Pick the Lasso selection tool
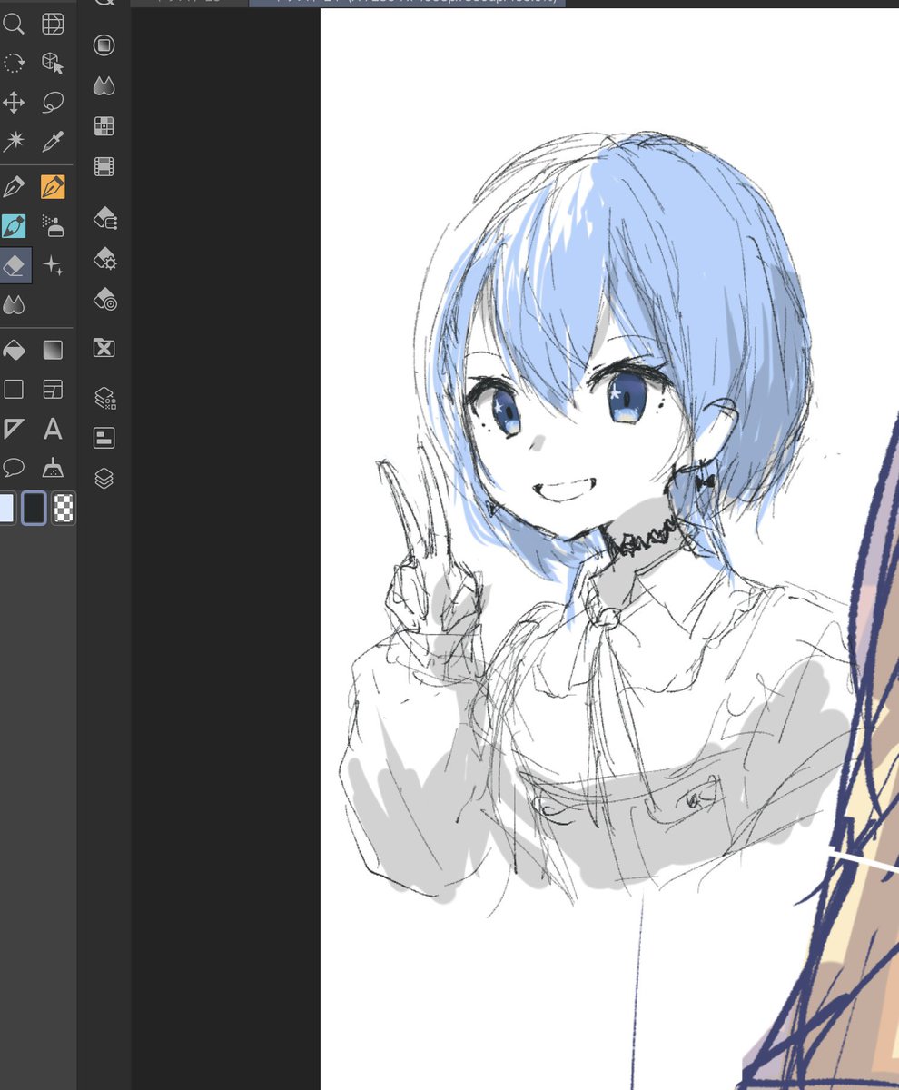 point(53,102)
